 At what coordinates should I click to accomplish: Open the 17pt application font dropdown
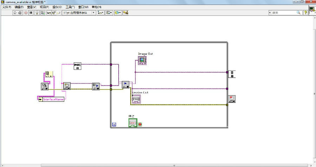coord(79,13)
